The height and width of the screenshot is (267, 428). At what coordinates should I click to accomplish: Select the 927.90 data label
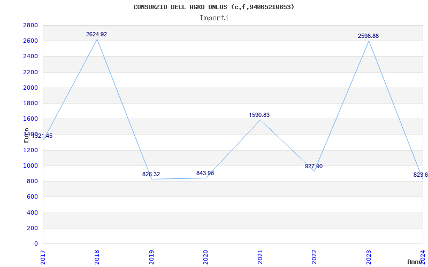[x=314, y=166]
